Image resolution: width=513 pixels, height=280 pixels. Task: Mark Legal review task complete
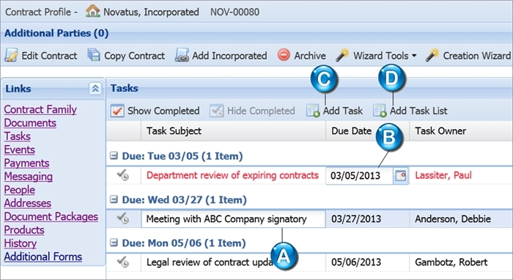[x=123, y=262]
